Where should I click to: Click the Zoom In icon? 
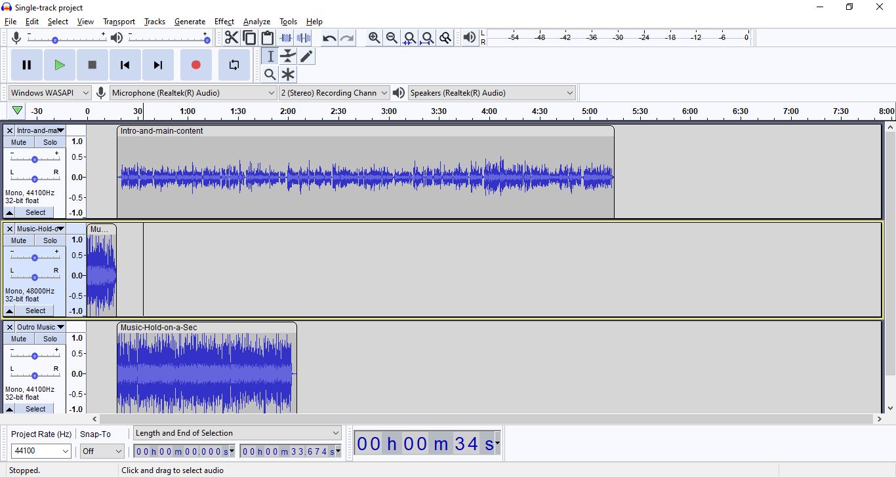pos(374,37)
